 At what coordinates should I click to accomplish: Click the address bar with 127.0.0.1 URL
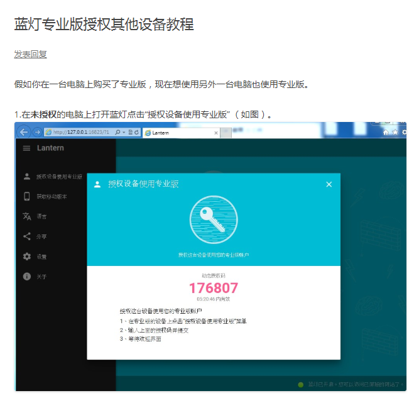[x=92, y=132]
